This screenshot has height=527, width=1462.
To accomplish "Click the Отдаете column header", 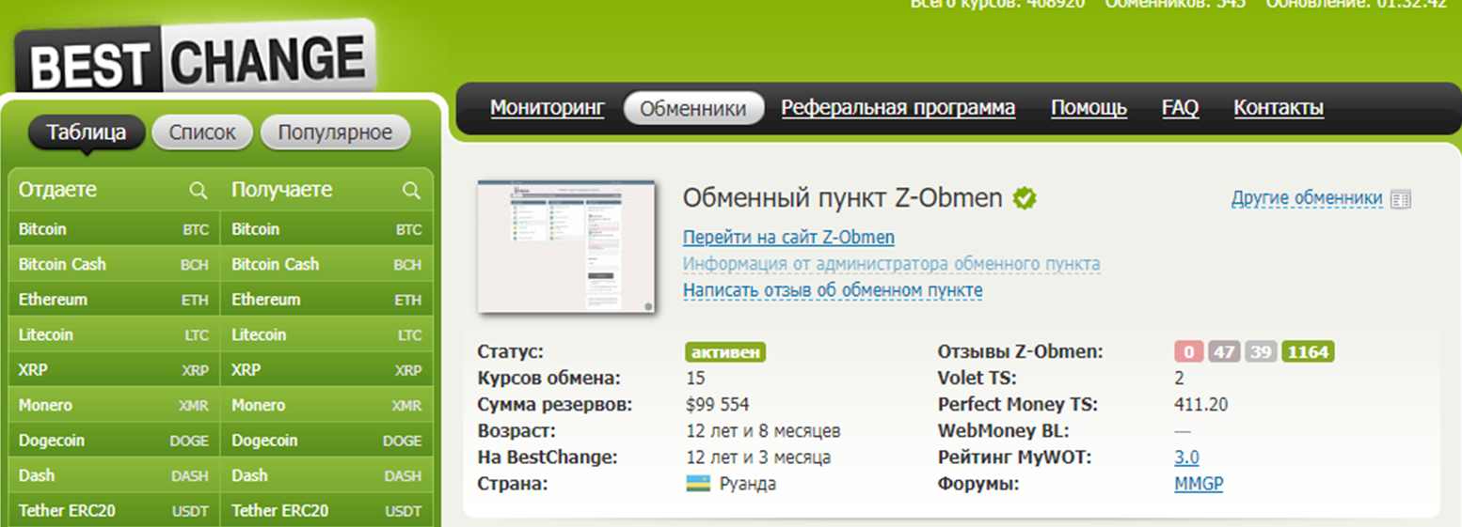I will (58, 190).
